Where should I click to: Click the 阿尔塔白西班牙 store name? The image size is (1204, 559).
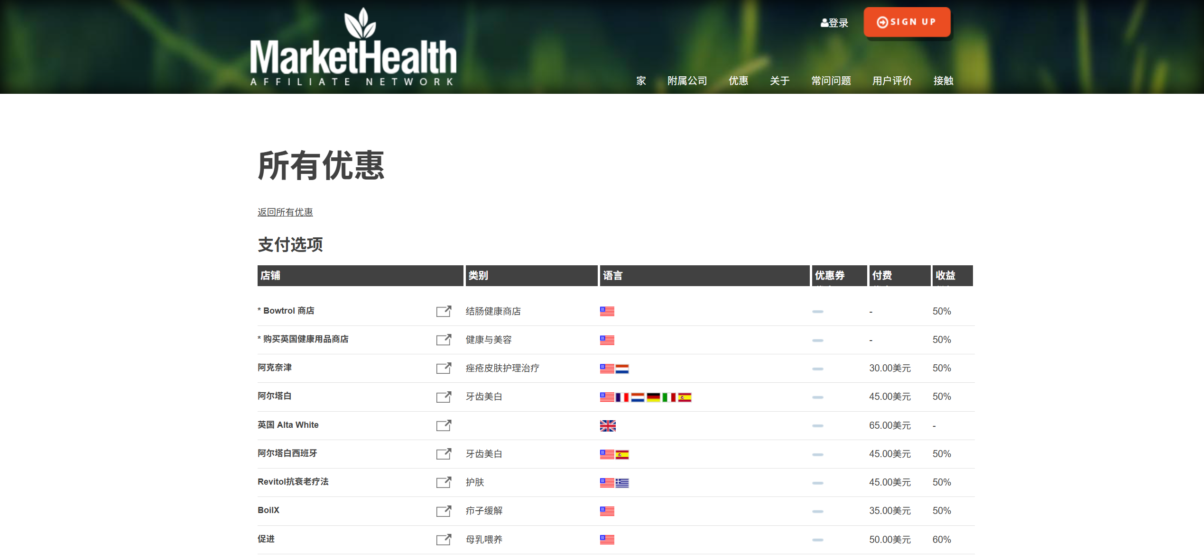click(x=287, y=453)
